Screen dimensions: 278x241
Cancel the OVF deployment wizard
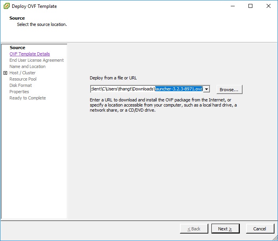tap(260, 228)
